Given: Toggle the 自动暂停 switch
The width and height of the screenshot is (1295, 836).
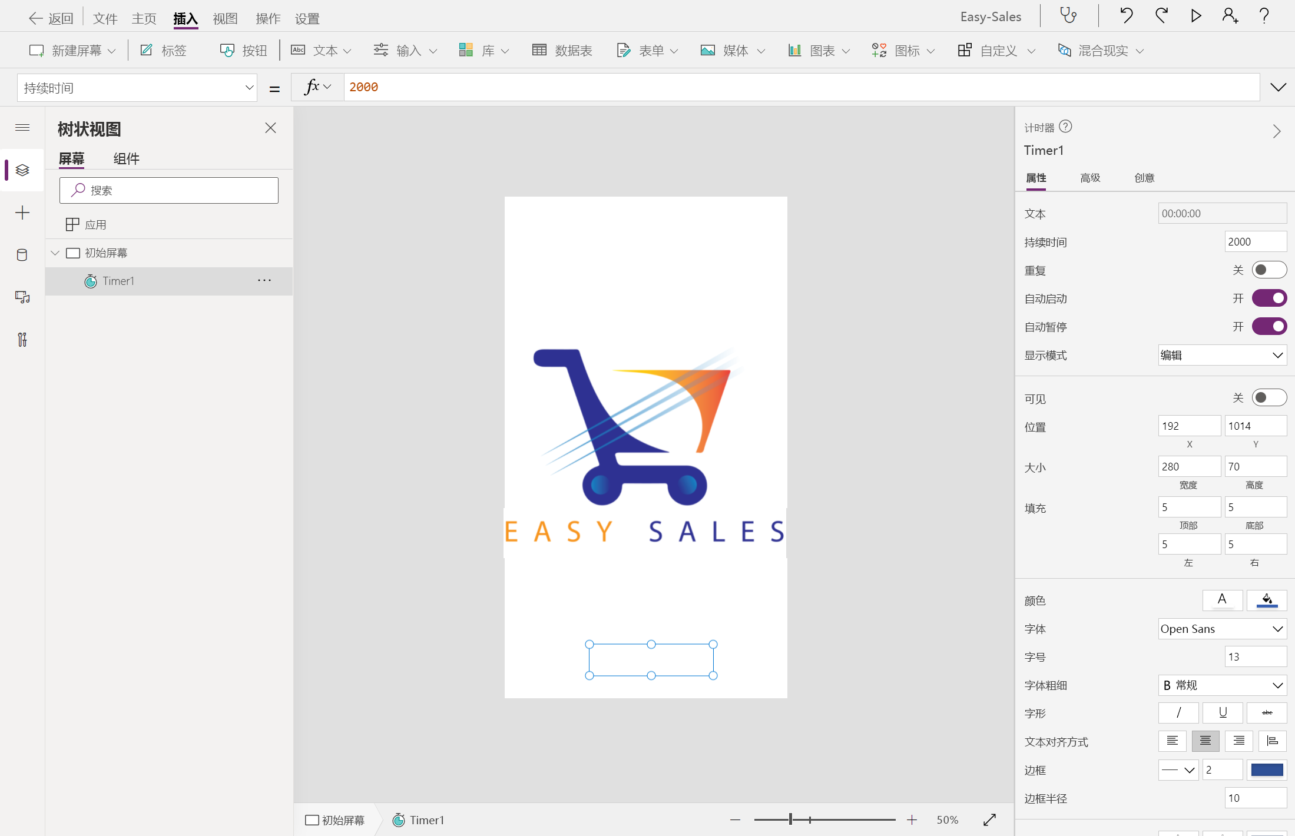Looking at the screenshot, I should coord(1269,327).
